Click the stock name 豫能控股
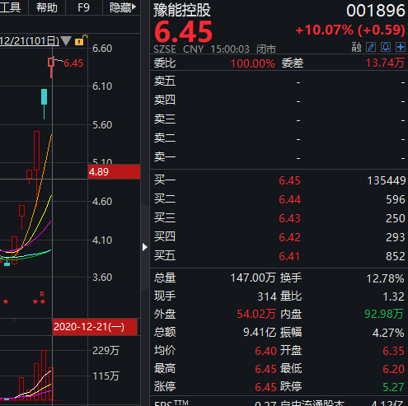408x406 pixels. 182,10
